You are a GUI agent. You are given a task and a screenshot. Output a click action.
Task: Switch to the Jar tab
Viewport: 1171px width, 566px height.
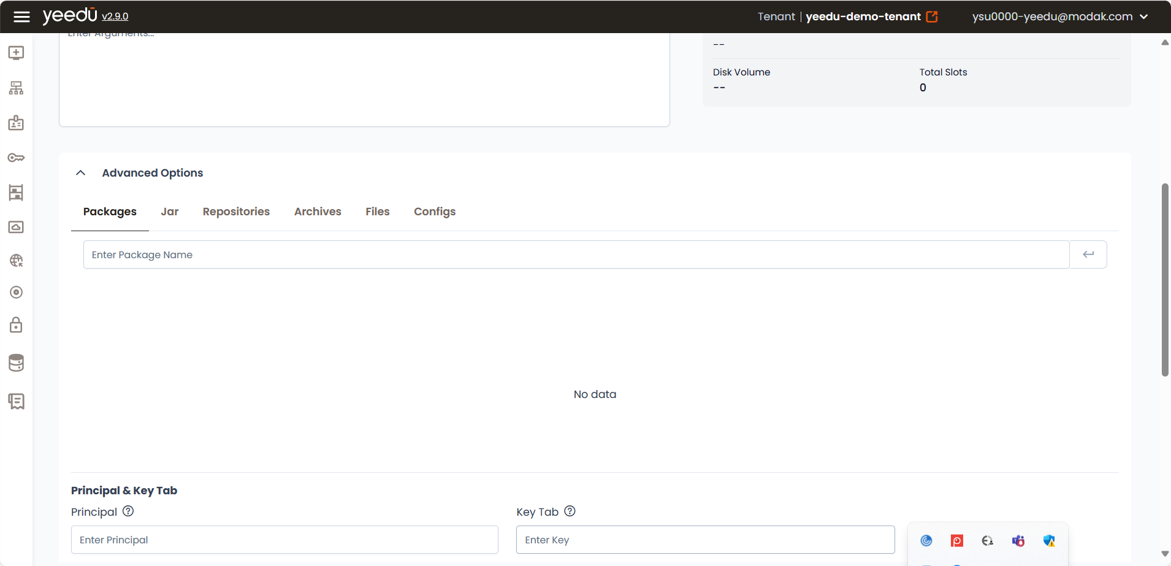(x=170, y=212)
